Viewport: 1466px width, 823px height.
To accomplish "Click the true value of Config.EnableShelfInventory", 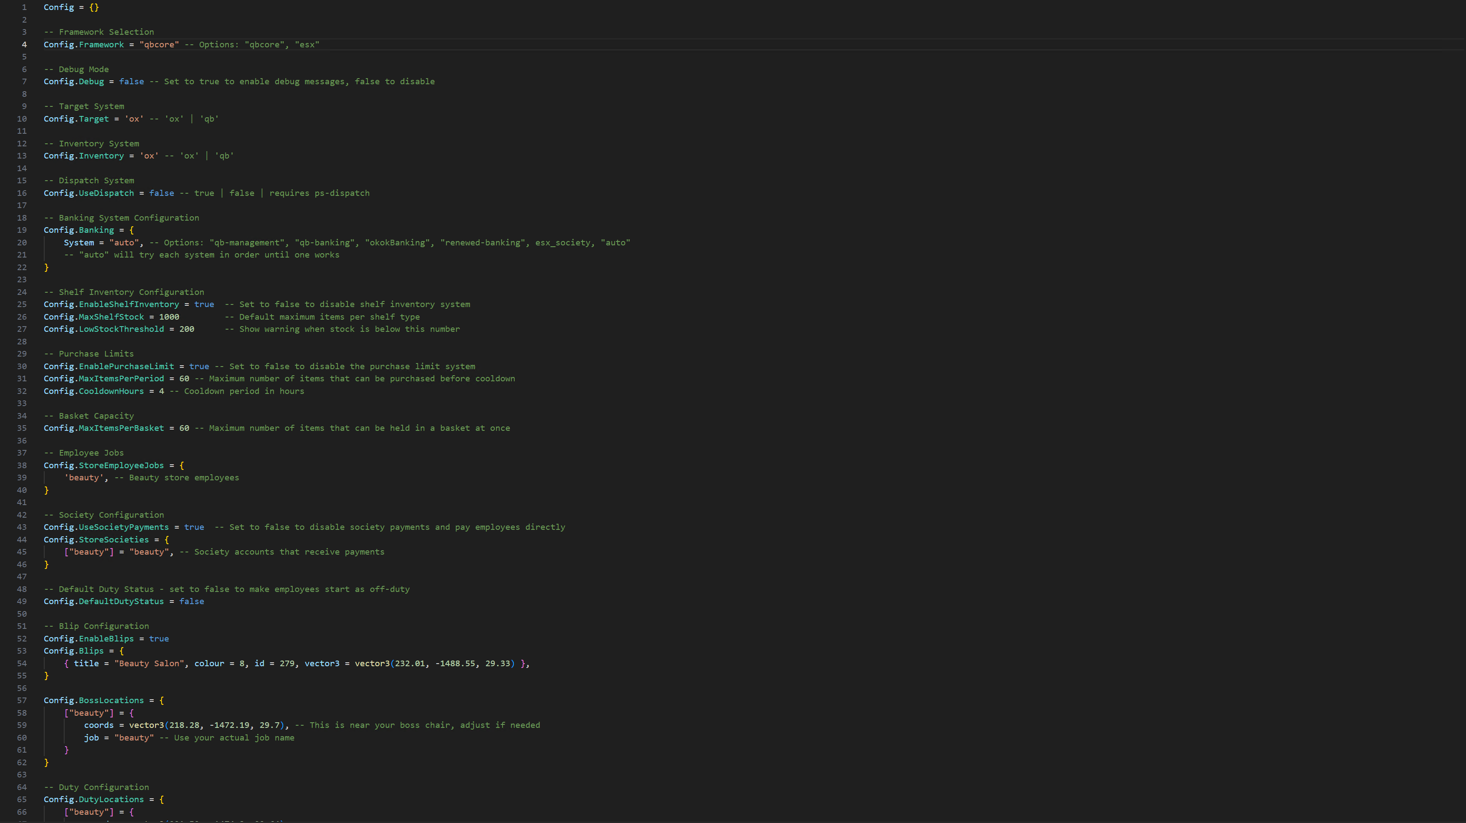I will [204, 304].
